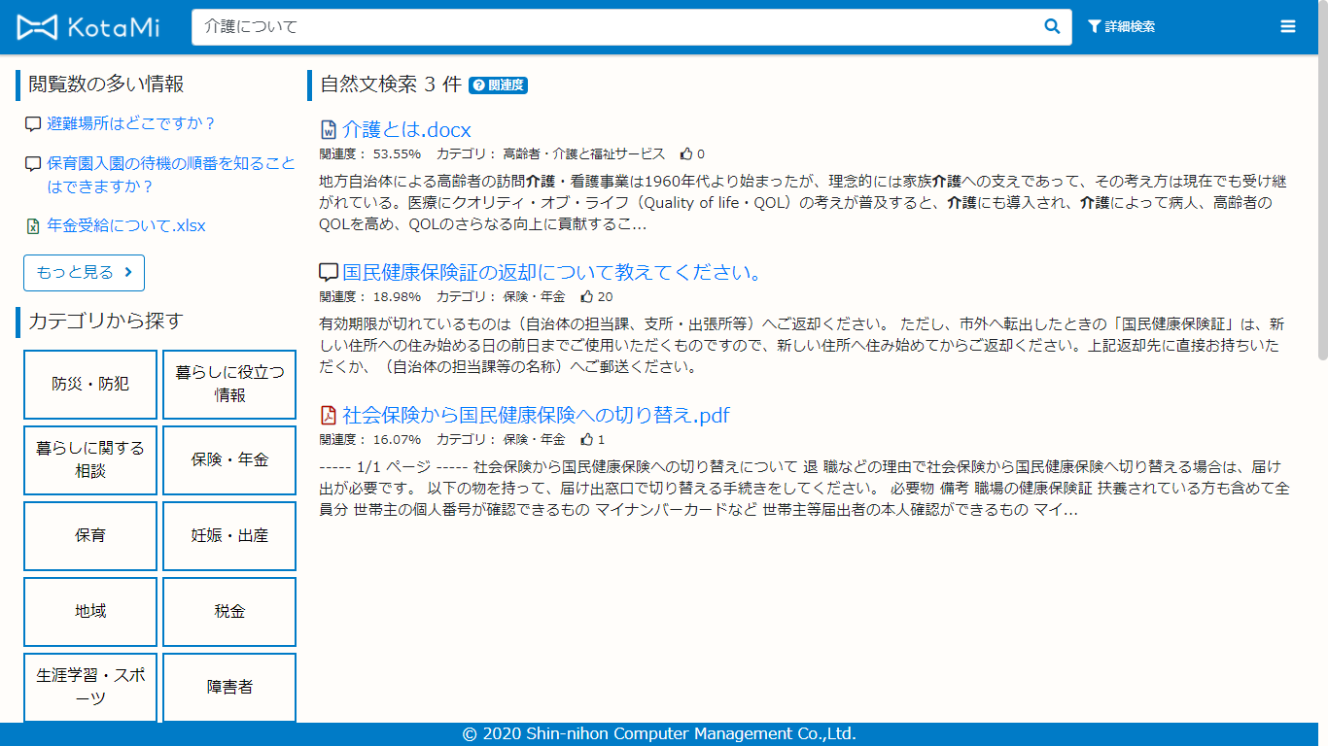Image resolution: width=1328 pixels, height=746 pixels.
Task: Choose the 妊娠・出産 category
Action: click(x=229, y=536)
